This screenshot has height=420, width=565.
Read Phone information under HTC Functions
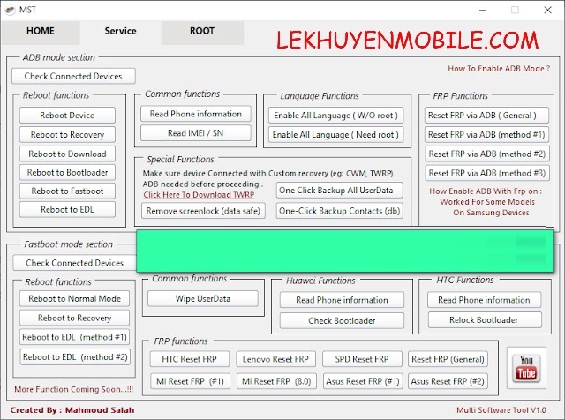(x=485, y=300)
